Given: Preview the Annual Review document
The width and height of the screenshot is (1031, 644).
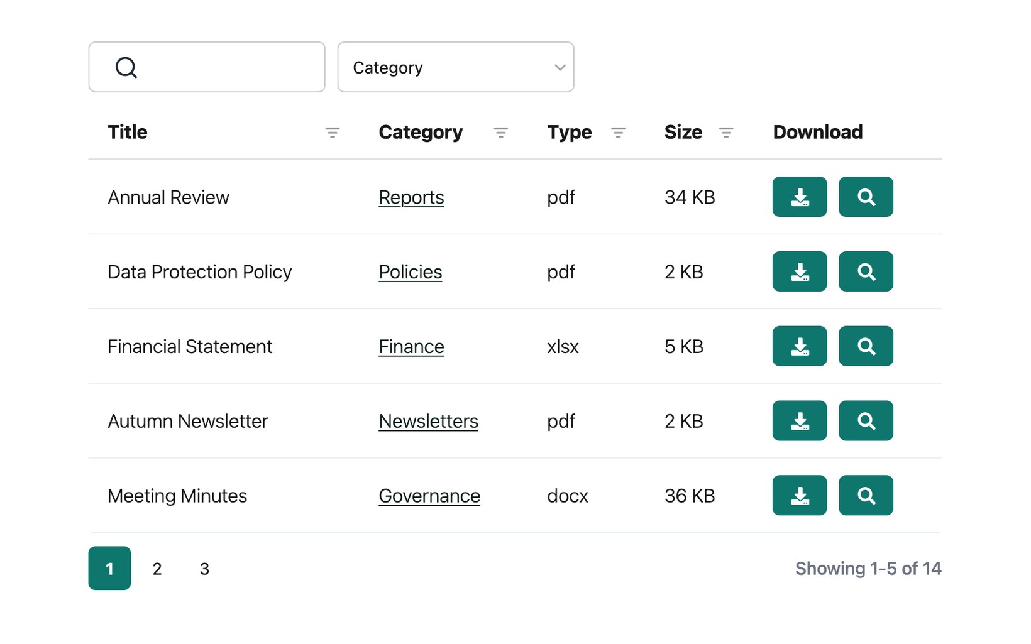Looking at the screenshot, I should tap(866, 197).
